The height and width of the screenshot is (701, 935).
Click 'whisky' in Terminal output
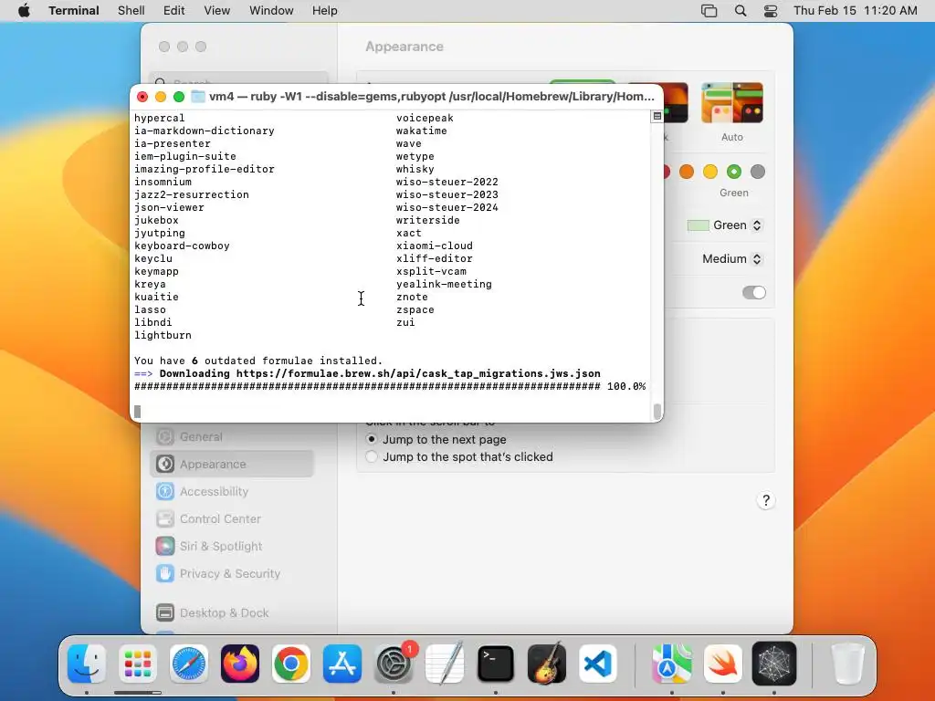415,169
